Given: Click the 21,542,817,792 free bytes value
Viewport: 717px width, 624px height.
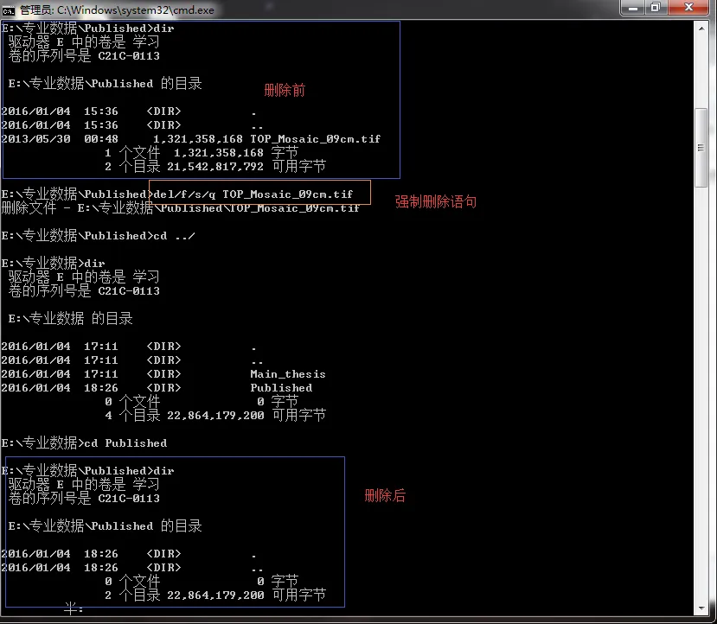Looking at the screenshot, I should [x=214, y=167].
